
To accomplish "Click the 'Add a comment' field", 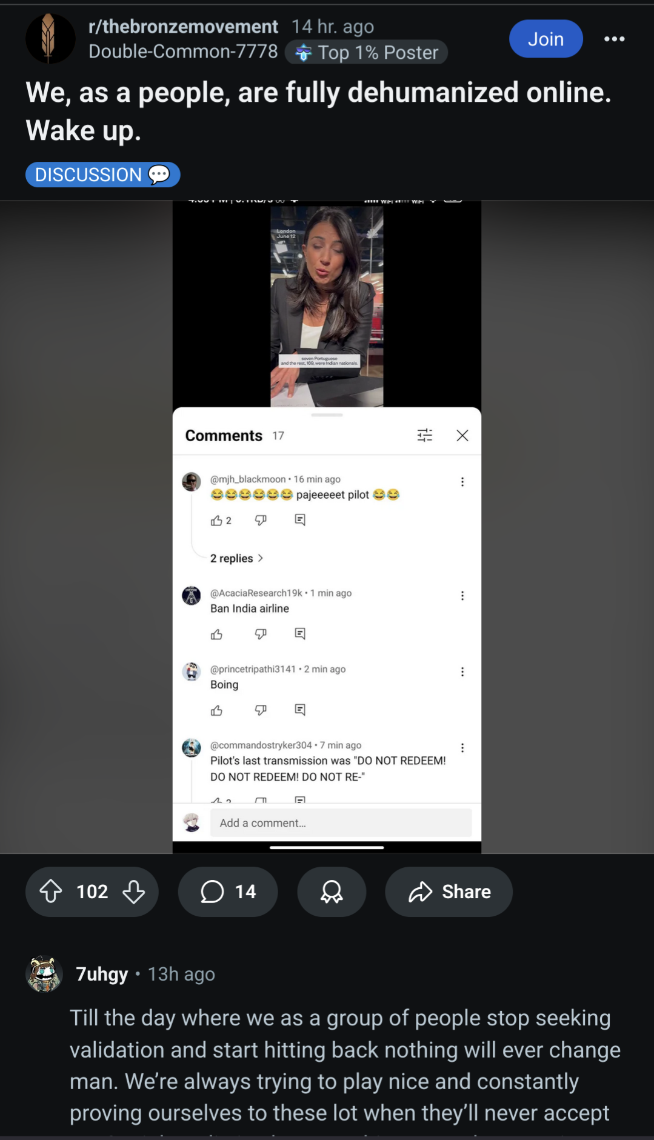I will pyautogui.click(x=341, y=822).
